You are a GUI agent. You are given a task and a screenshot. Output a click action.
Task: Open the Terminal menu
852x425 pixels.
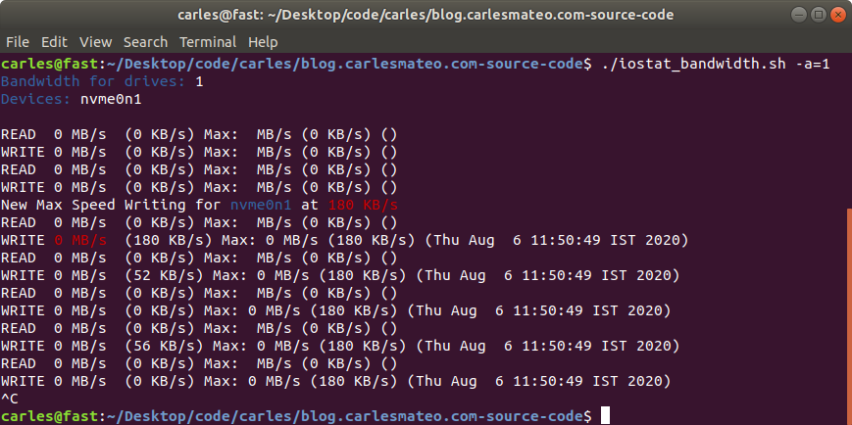208,42
